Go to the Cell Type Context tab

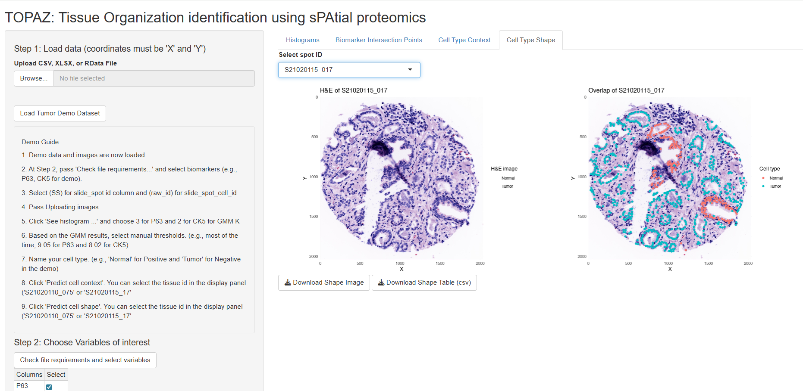click(x=464, y=40)
